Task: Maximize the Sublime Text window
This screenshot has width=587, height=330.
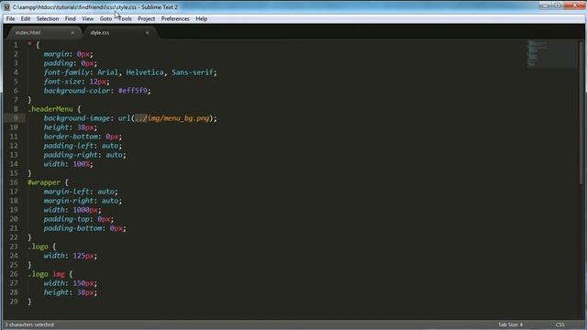Action: [558, 5]
